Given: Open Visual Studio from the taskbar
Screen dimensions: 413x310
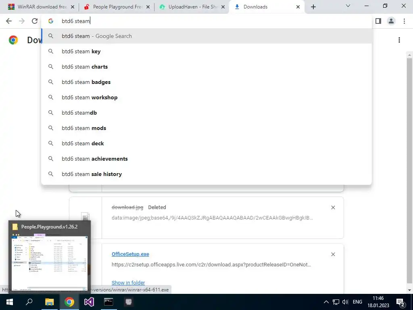Looking at the screenshot, I should tap(89, 302).
